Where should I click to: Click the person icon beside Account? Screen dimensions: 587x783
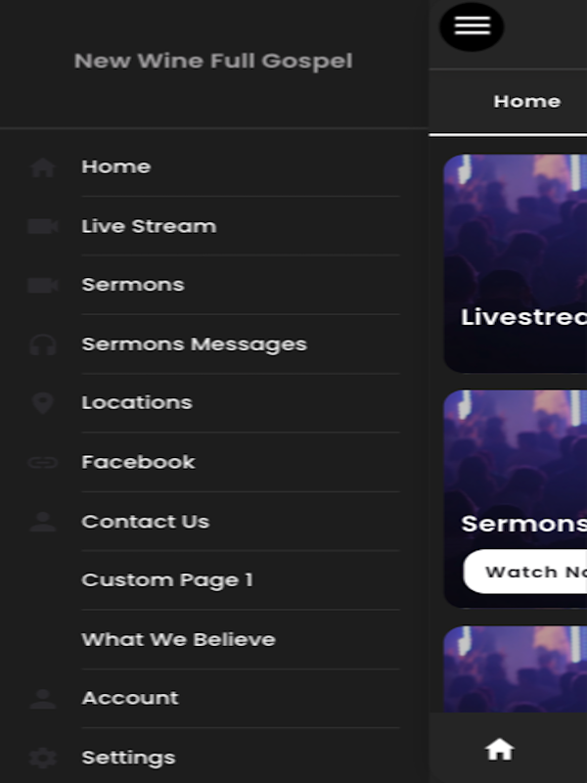pos(42,699)
